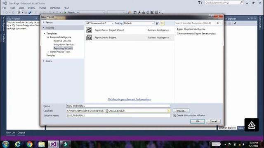Collapse the Installed section
Viewport: 264px width, 148px height.
pos(44,28)
